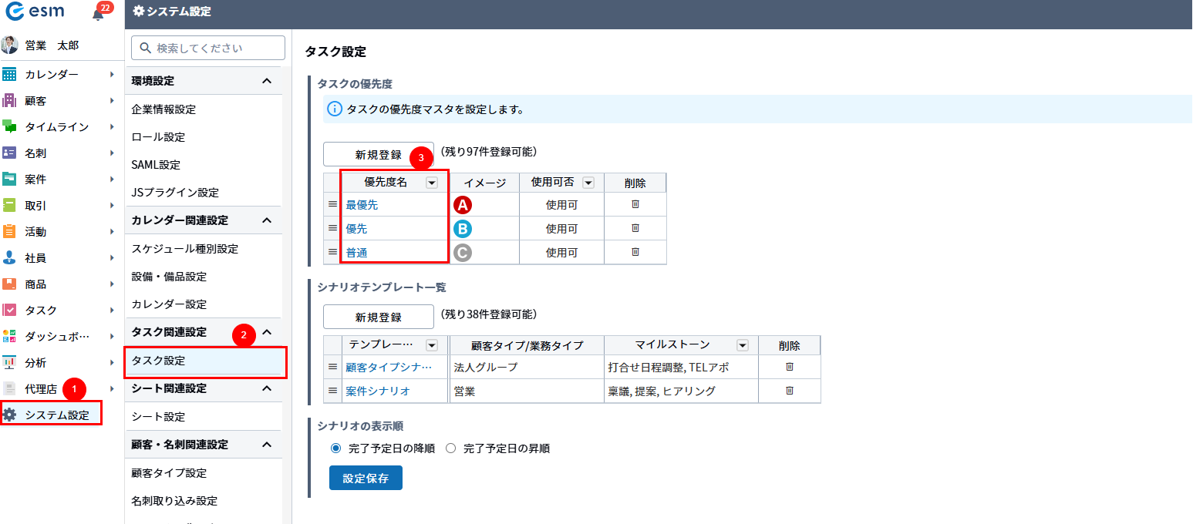The width and height of the screenshot is (1193, 524).
Task: Click the esm logo
Action: tap(35, 12)
